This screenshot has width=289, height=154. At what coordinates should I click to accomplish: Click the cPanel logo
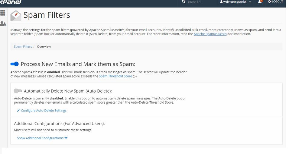[11, 2]
